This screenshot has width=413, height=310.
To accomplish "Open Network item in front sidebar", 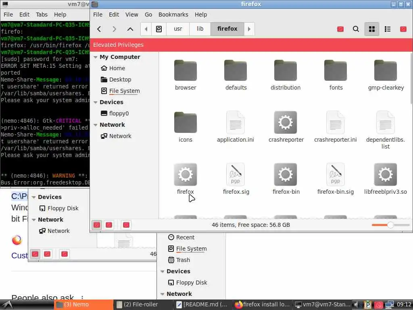I will coord(116,136).
